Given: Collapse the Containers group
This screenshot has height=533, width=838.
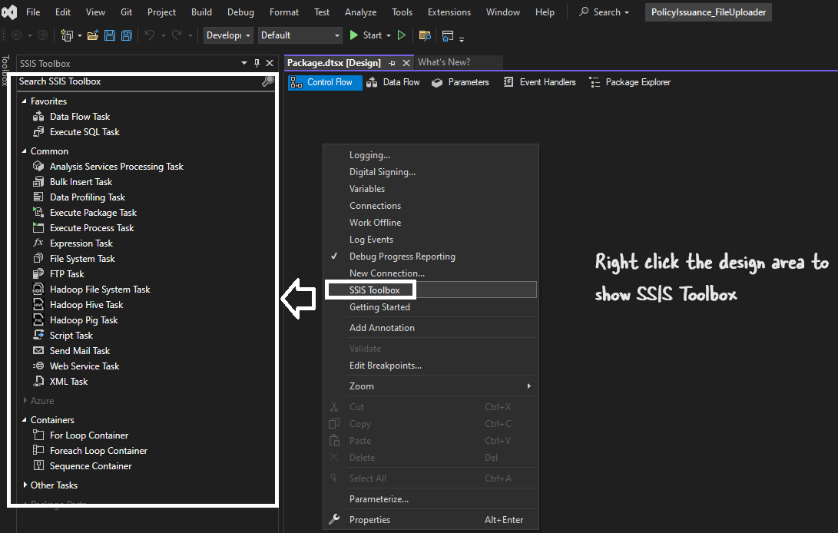Looking at the screenshot, I should tap(24, 420).
